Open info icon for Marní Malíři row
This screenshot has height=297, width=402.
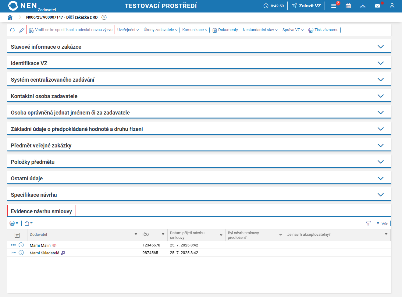pyautogui.click(x=21, y=245)
